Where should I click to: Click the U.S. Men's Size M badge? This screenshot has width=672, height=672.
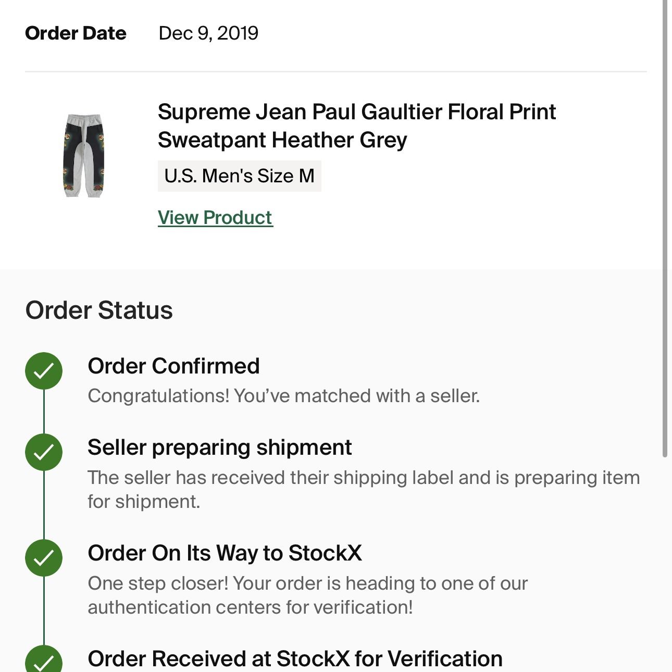tap(240, 176)
